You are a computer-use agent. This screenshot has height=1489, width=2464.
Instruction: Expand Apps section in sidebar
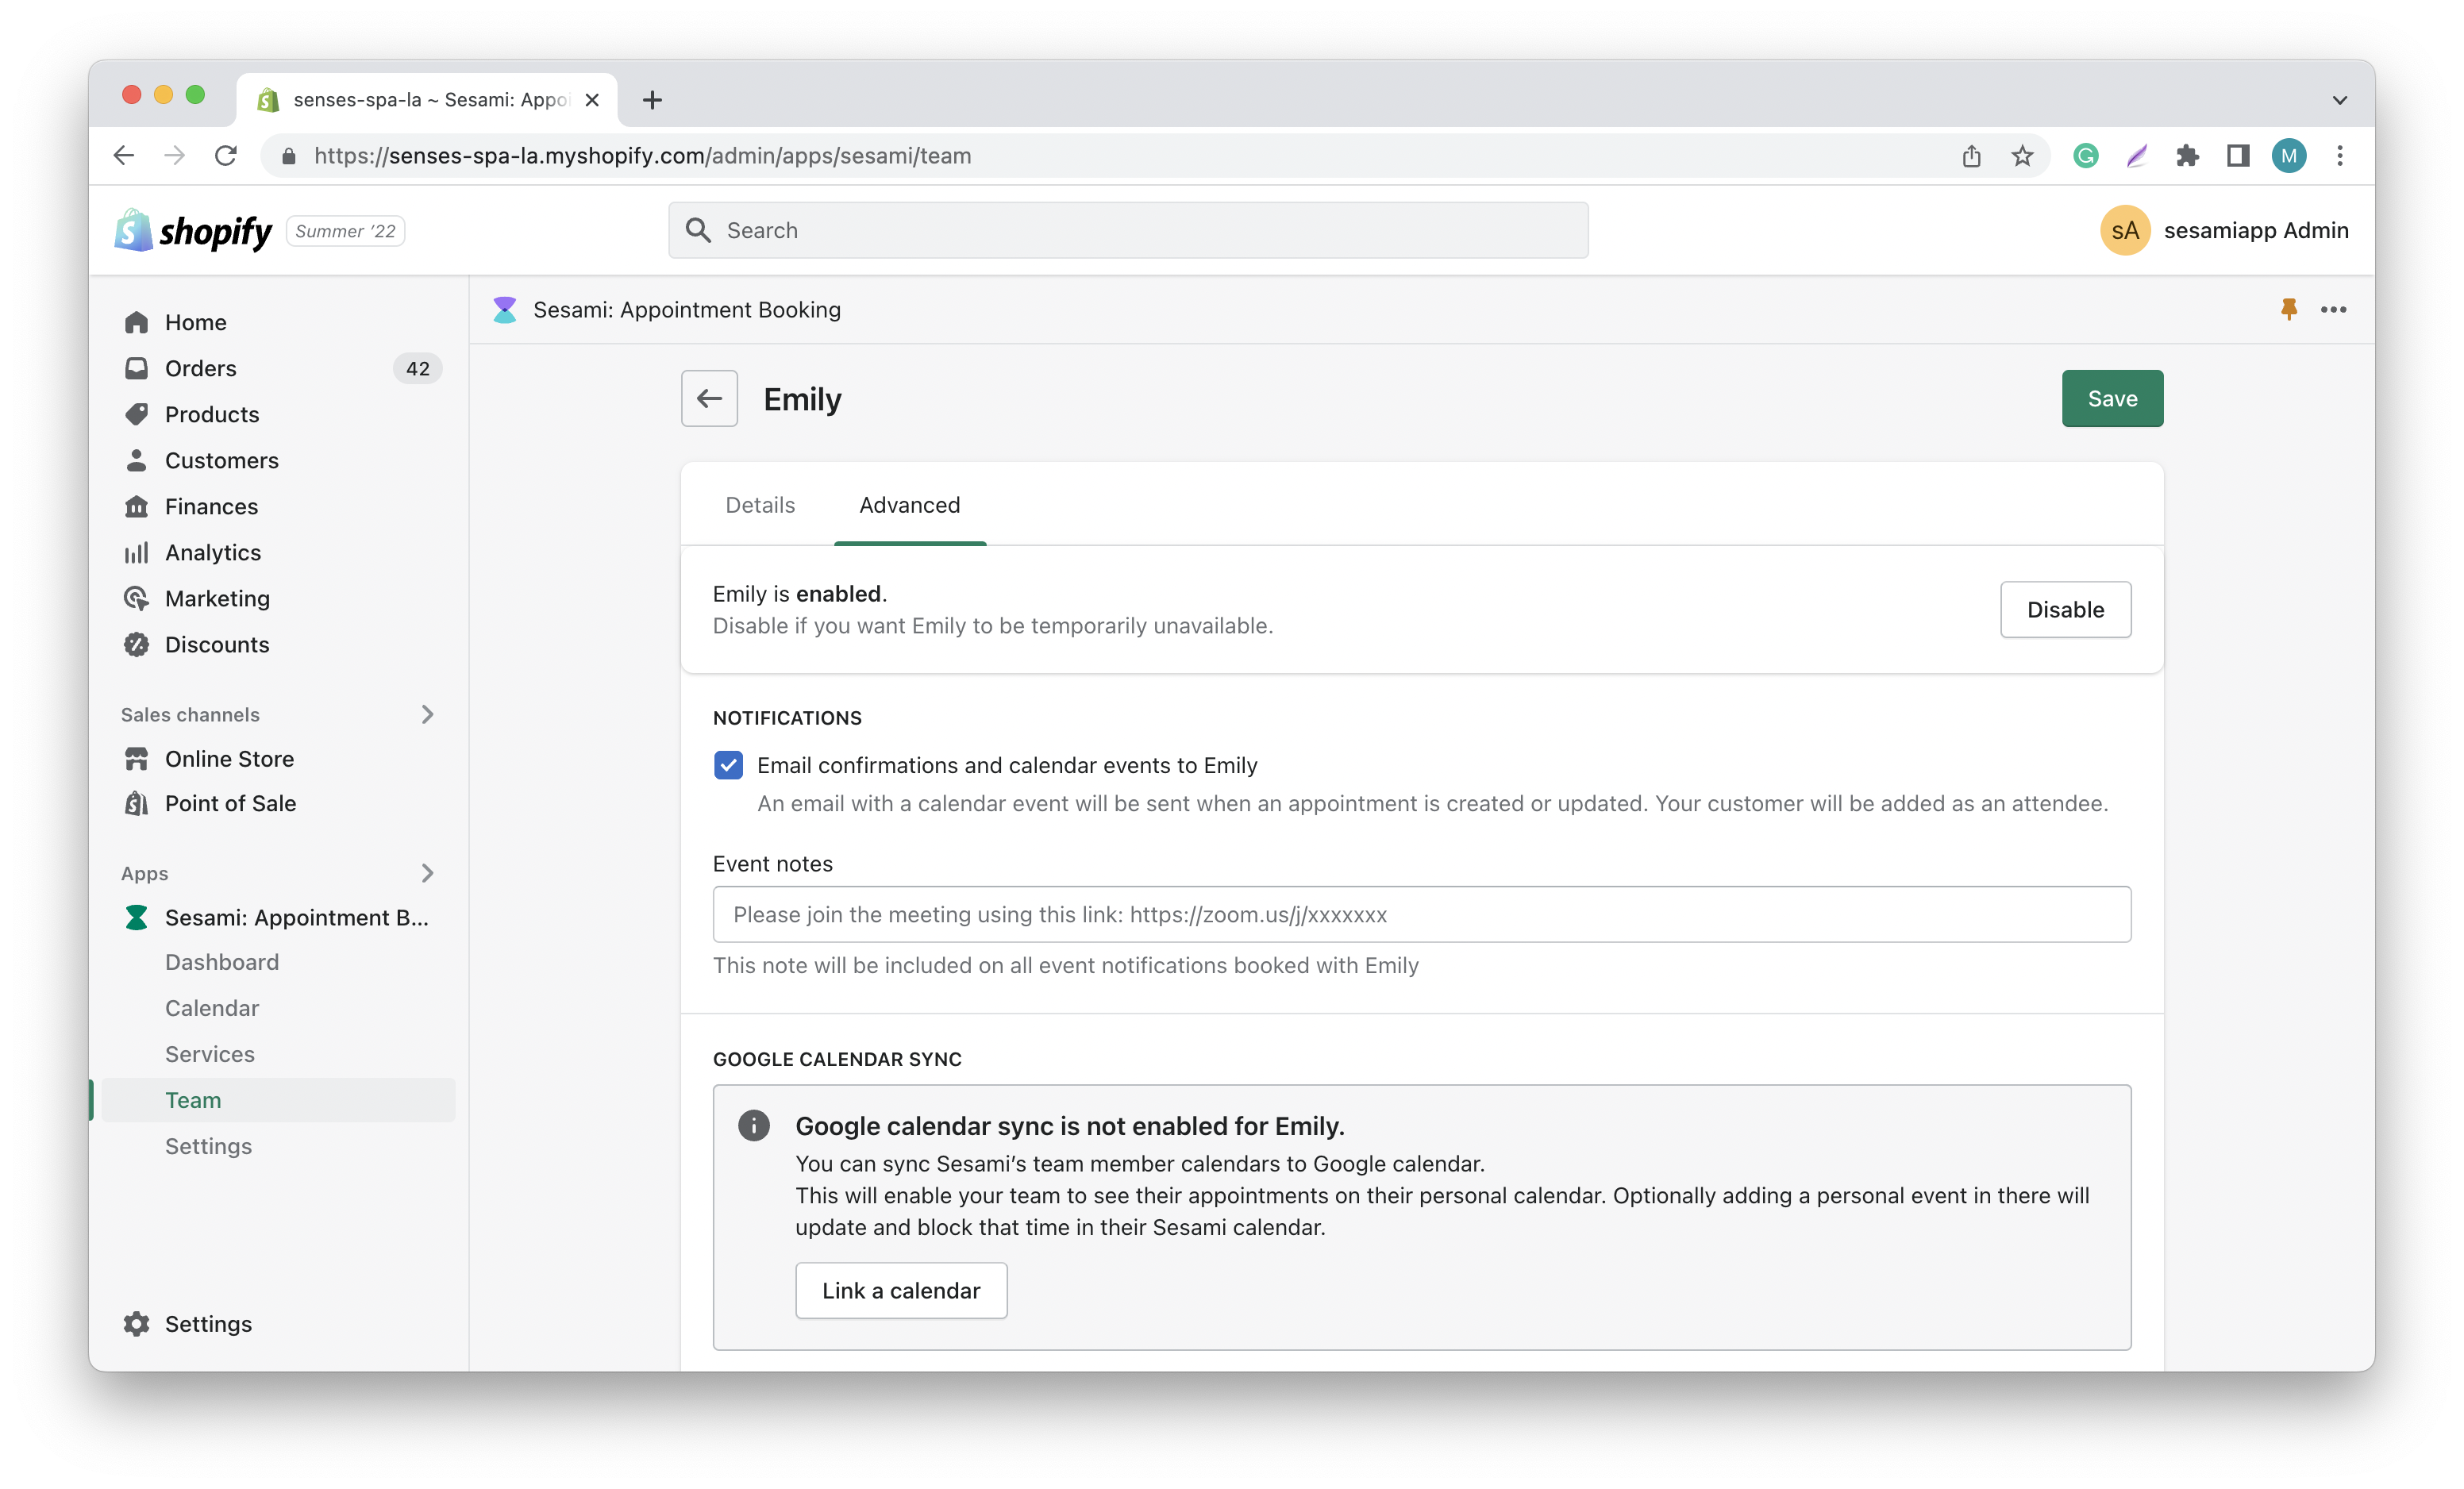[428, 873]
